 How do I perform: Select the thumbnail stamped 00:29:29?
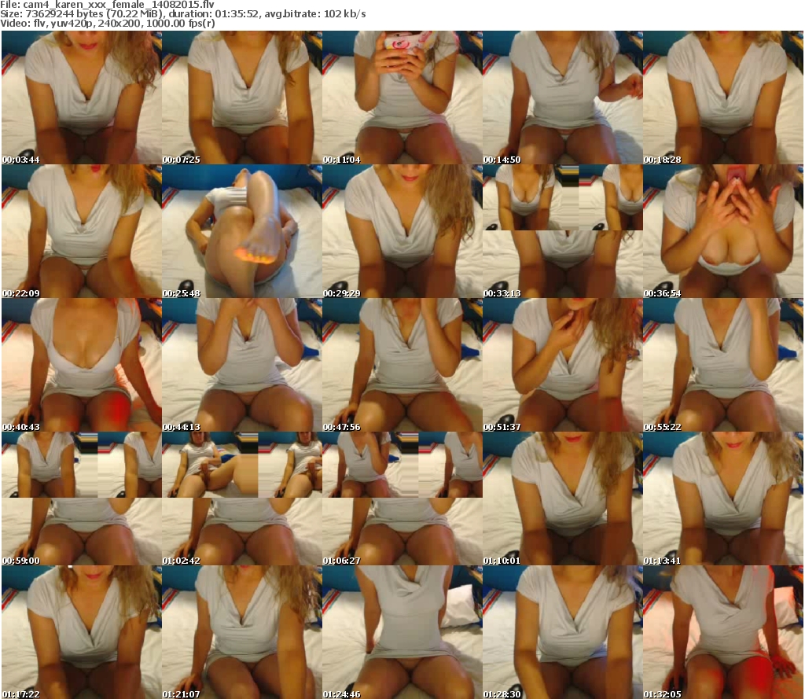click(x=402, y=231)
